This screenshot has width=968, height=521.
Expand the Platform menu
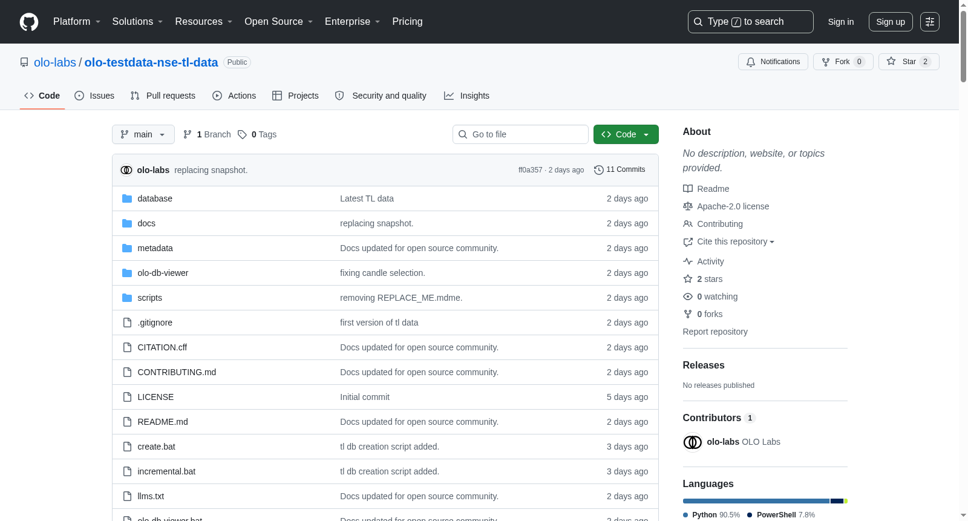pos(77,22)
